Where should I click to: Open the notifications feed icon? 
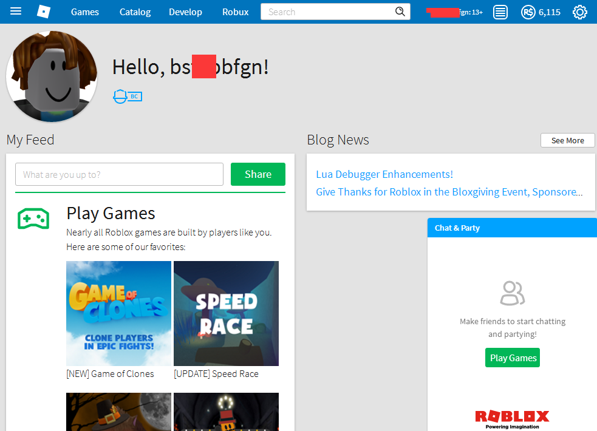pyautogui.click(x=500, y=12)
